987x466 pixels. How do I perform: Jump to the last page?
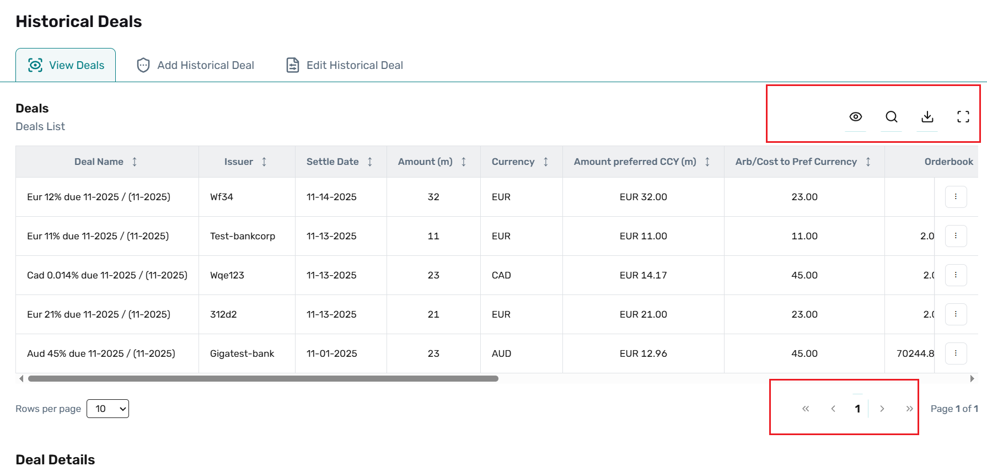(x=909, y=409)
